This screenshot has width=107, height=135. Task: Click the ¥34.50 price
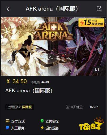pos(16,81)
